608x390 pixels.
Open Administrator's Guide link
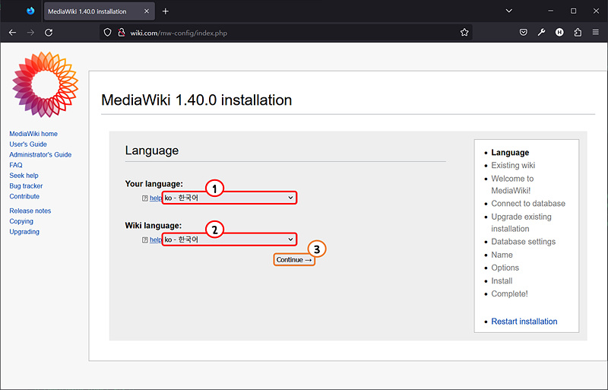click(x=40, y=154)
